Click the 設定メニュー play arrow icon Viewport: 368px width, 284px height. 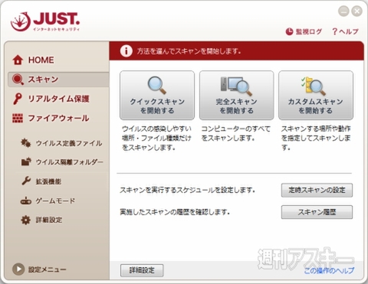click(x=18, y=269)
